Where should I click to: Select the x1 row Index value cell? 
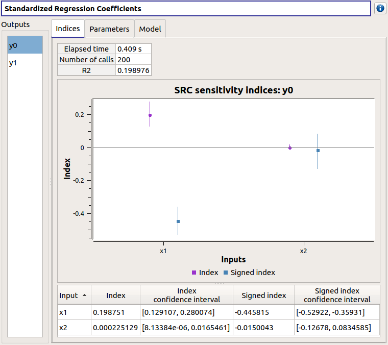pyautogui.click(x=115, y=312)
